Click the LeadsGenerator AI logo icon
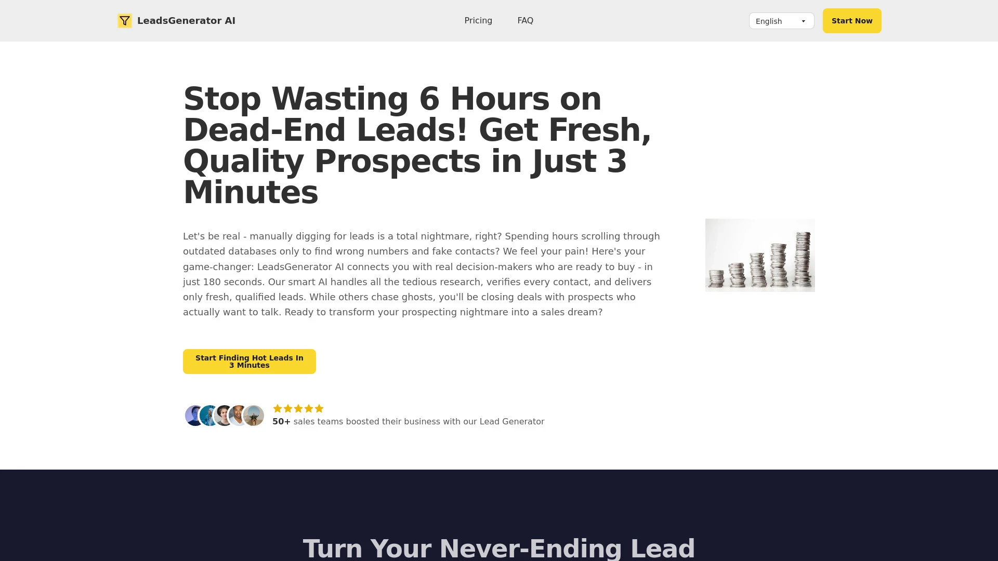The width and height of the screenshot is (998, 561). [x=124, y=21]
